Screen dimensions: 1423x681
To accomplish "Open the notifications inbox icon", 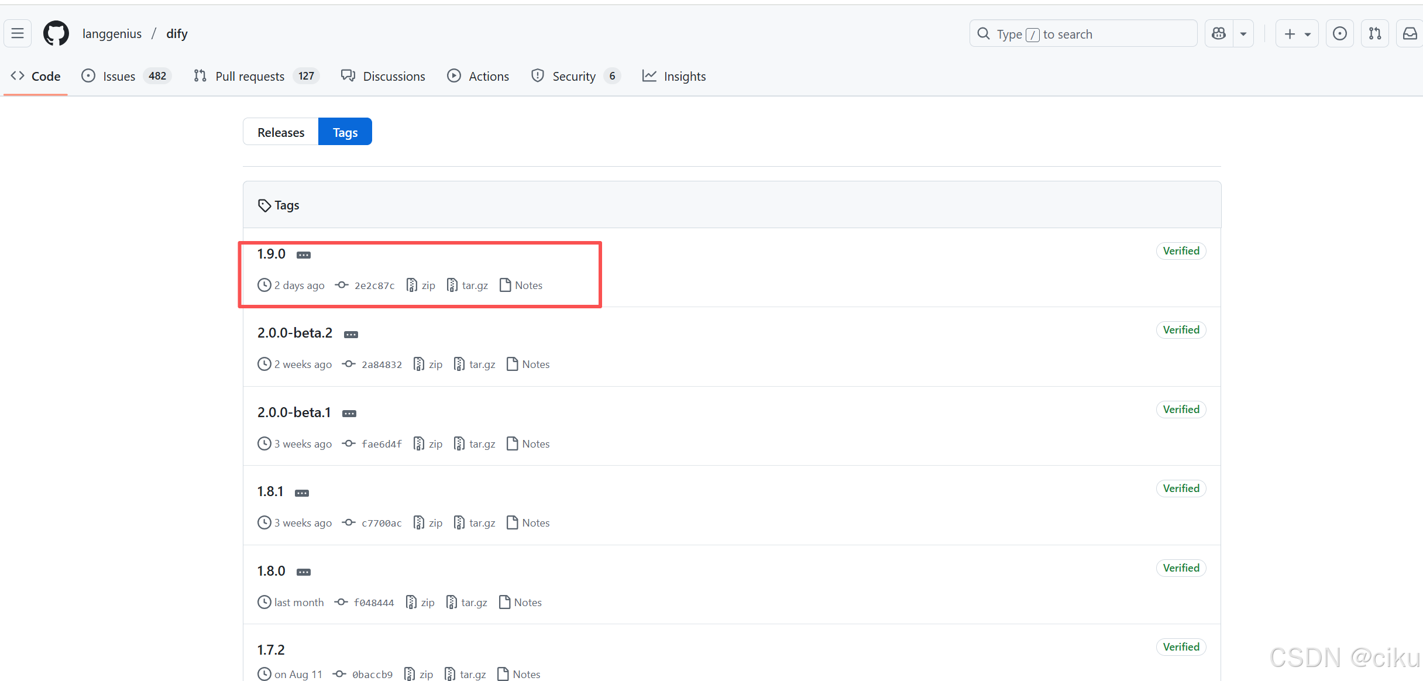I will tap(1410, 34).
